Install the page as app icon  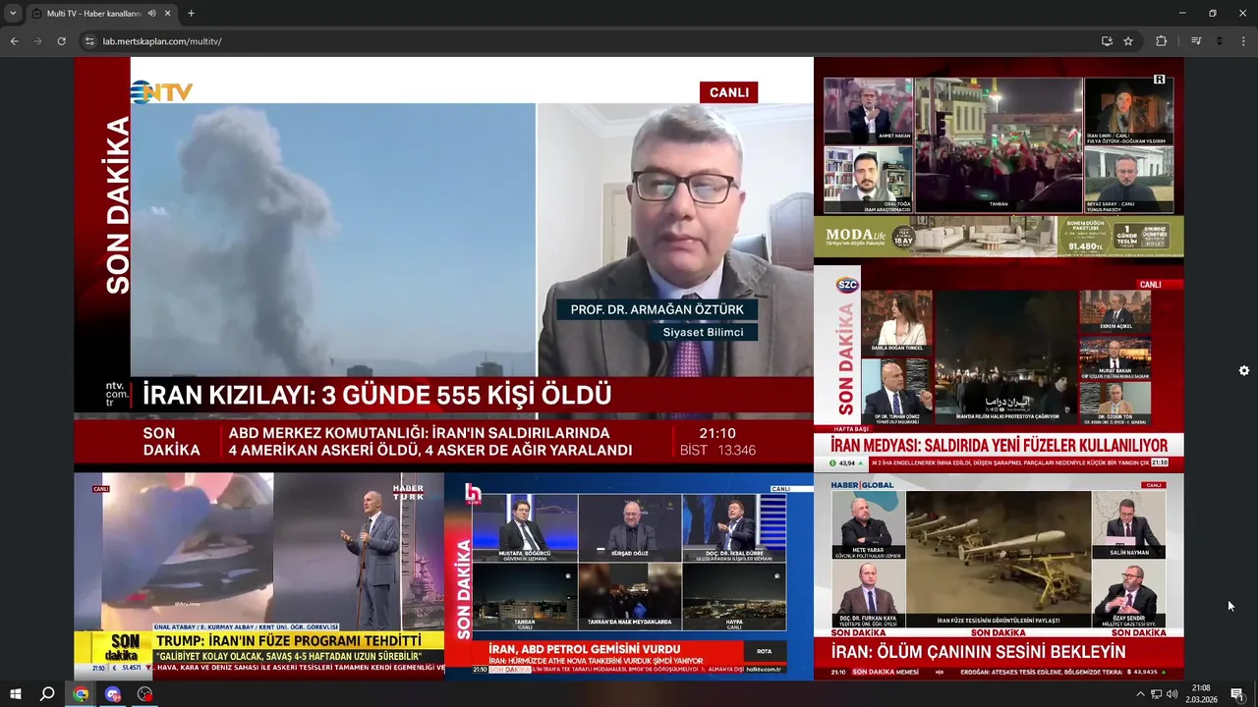coord(1107,41)
